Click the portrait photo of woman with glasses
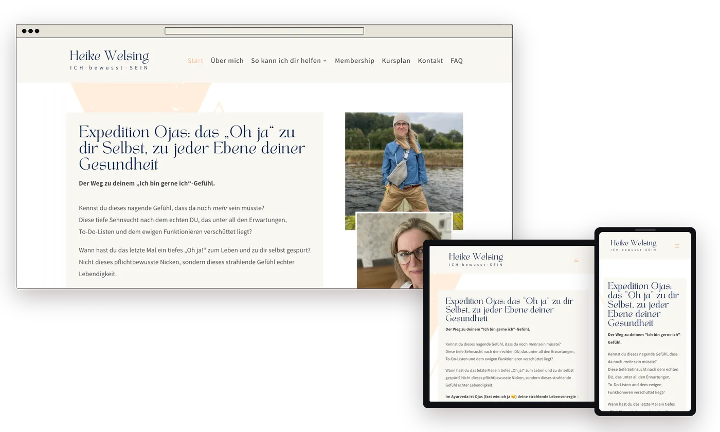Image resolution: width=720 pixels, height=432 pixels. coord(404,251)
